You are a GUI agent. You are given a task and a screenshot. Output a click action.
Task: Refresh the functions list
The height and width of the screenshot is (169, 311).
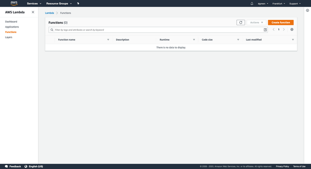tap(241, 23)
